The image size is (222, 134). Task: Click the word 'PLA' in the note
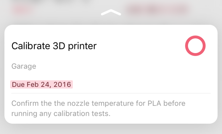(x=154, y=103)
